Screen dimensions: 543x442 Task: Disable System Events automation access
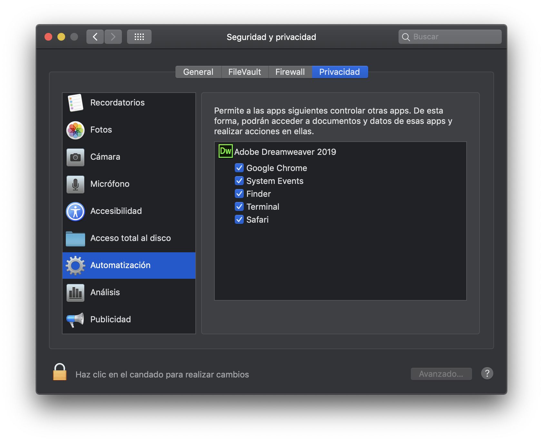click(x=239, y=181)
